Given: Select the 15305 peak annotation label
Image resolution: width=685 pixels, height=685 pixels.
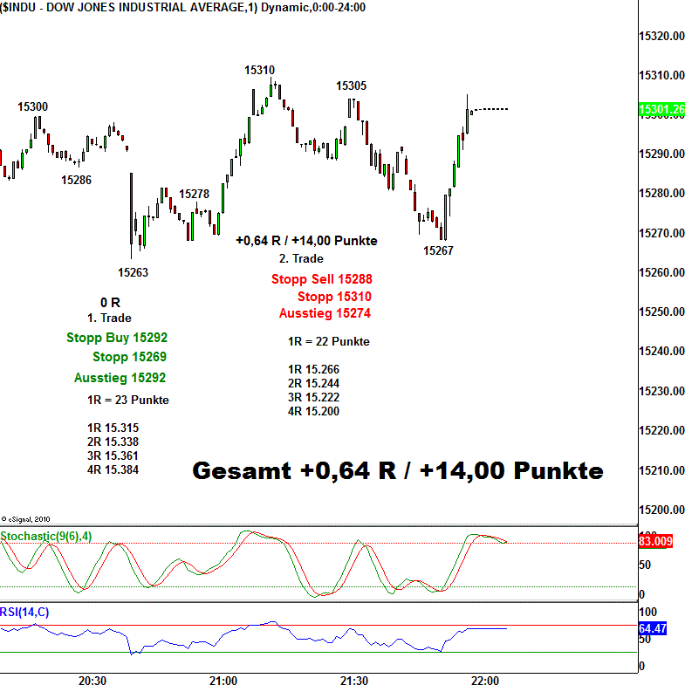Looking at the screenshot, I should pyautogui.click(x=352, y=86).
